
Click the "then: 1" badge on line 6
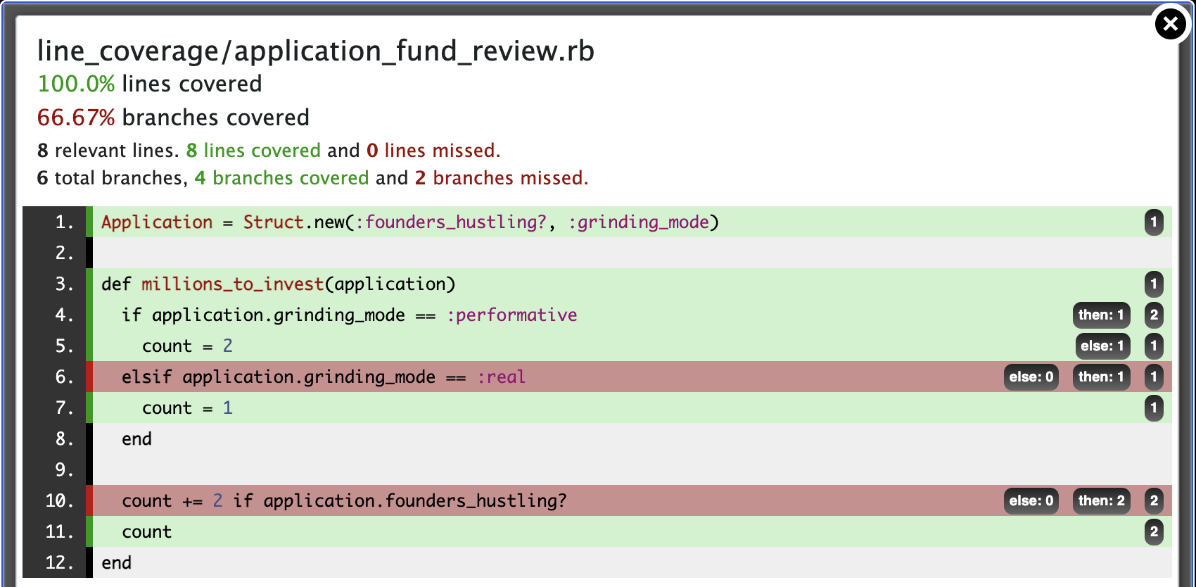pos(1101,377)
